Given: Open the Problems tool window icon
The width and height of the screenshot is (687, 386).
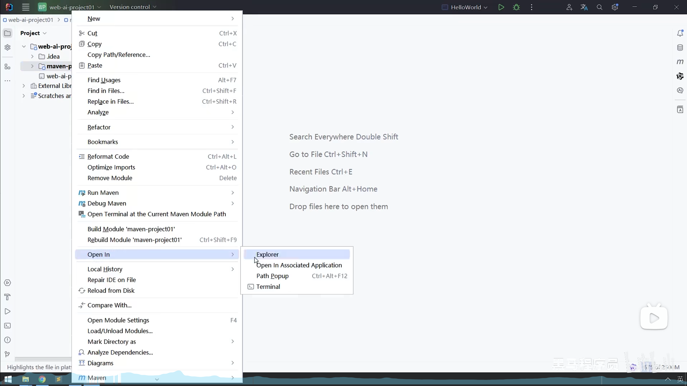Looking at the screenshot, I should coord(8,340).
